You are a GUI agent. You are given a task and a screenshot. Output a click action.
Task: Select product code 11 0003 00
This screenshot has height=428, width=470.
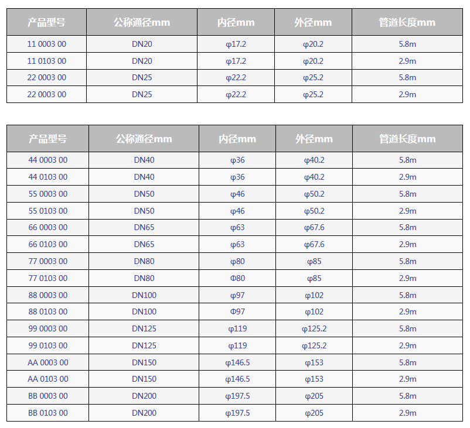[x=47, y=44]
